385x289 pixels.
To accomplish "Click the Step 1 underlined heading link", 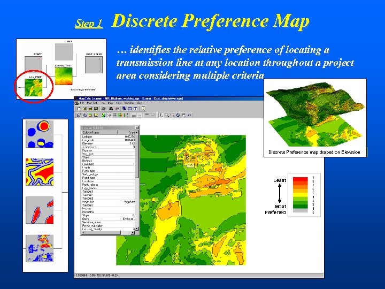I will pos(89,23).
